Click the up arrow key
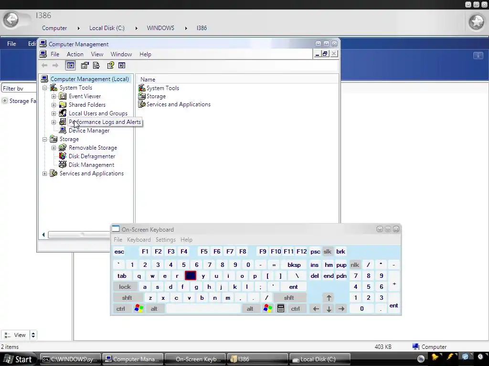The width and height of the screenshot is (489, 366). pos(329,298)
